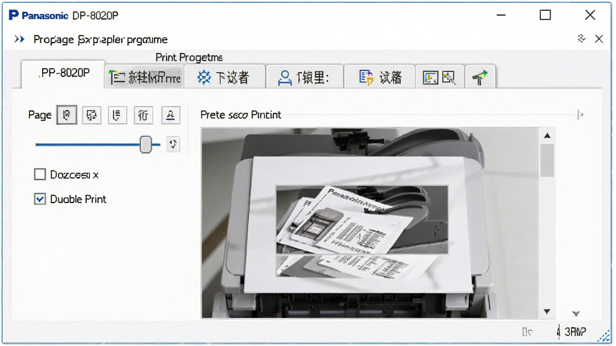Click the framed picture icon in the tab strip
Image resolution: width=616 pixels, height=346 pixels.
[x=430, y=77]
